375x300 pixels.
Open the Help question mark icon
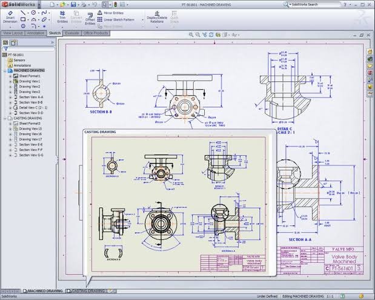tap(345, 4)
